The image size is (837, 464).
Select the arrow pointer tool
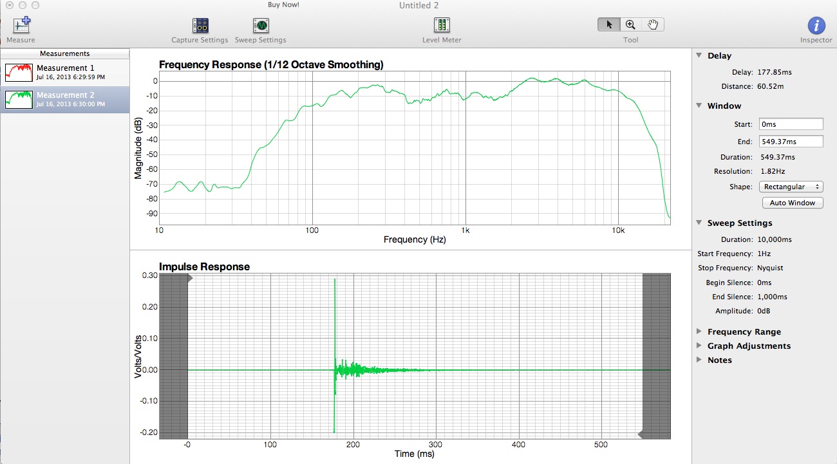click(609, 24)
